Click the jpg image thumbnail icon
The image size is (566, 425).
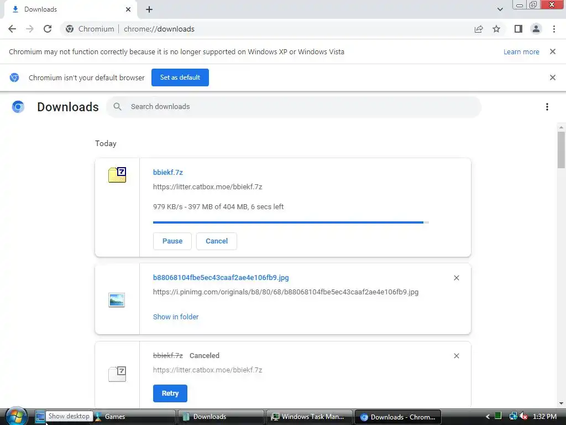coord(117,300)
